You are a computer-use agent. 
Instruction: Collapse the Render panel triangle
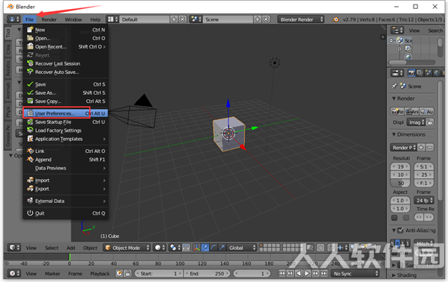(x=394, y=98)
